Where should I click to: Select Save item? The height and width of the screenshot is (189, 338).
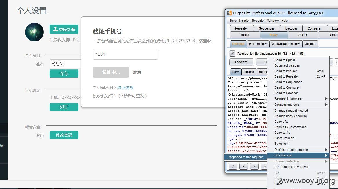click(x=298, y=144)
